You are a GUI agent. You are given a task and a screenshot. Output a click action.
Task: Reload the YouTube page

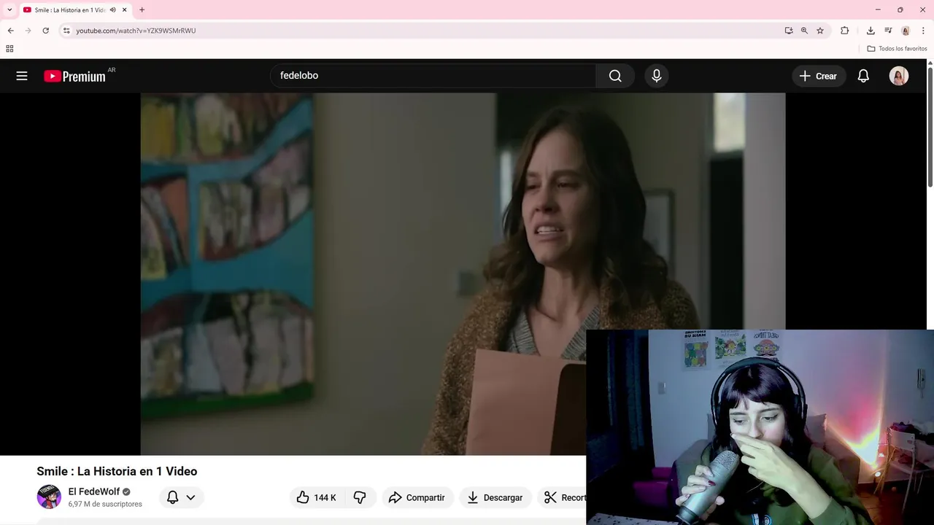(x=45, y=31)
